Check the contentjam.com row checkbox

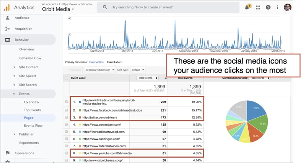[x=66, y=124]
